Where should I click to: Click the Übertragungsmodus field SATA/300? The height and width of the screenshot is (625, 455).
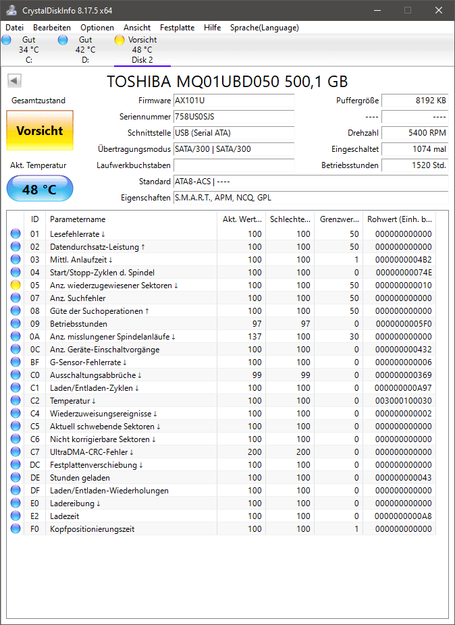(234, 149)
